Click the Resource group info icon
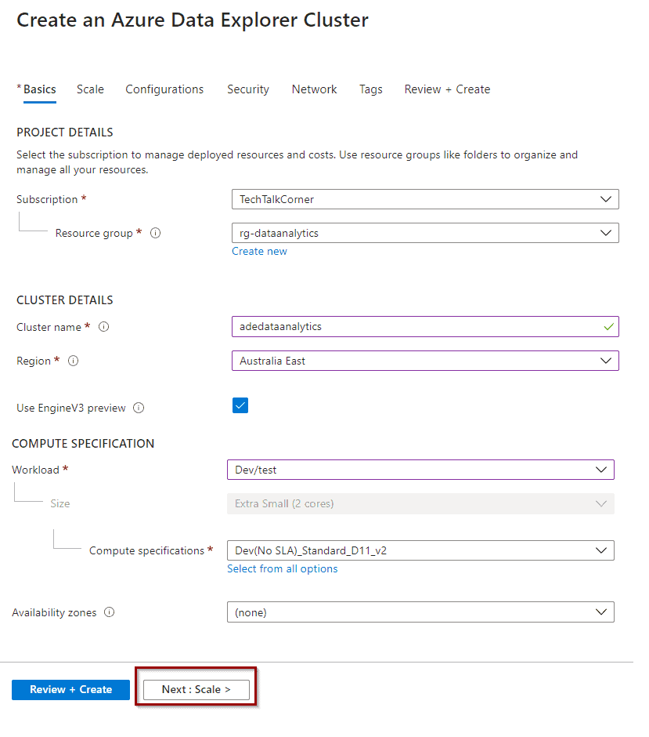Screen dimensions: 649x737 pos(155,233)
